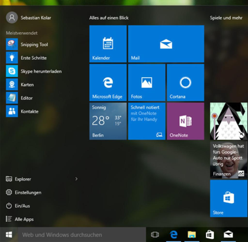Open Mail from the taskbar
This screenshot has height=242, width=248.
tap(228, 234)
